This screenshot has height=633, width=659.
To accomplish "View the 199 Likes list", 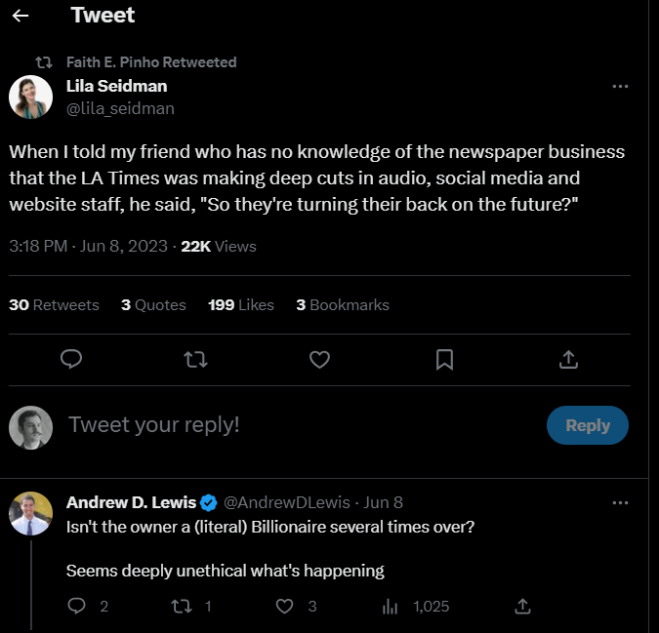I will (x=241, y=305).
